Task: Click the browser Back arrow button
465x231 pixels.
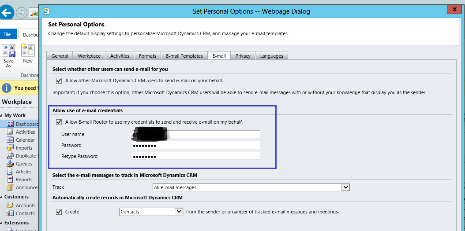Action: (x=7, y=13)
